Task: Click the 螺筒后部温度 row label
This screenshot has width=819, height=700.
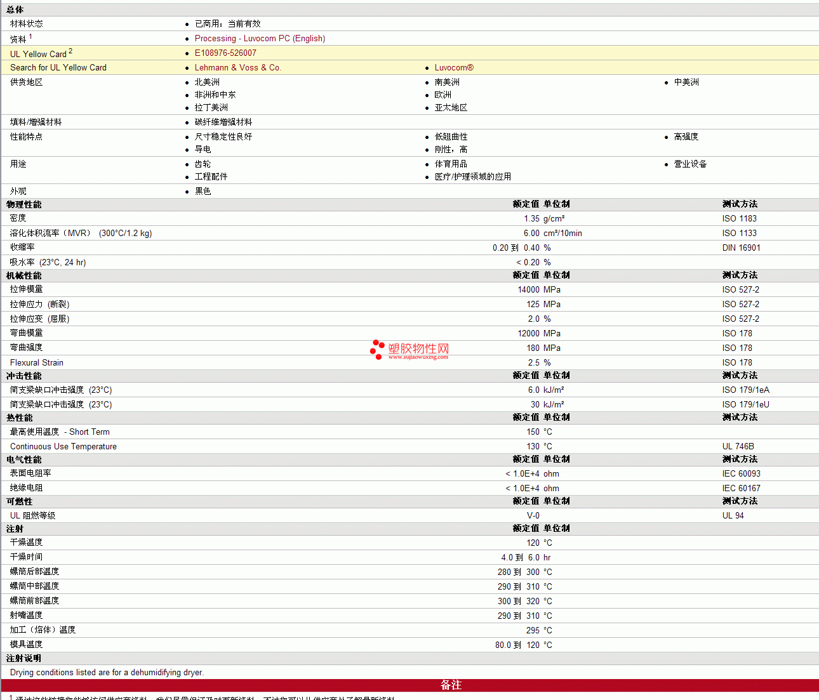Action: click(x=35, y=572)
